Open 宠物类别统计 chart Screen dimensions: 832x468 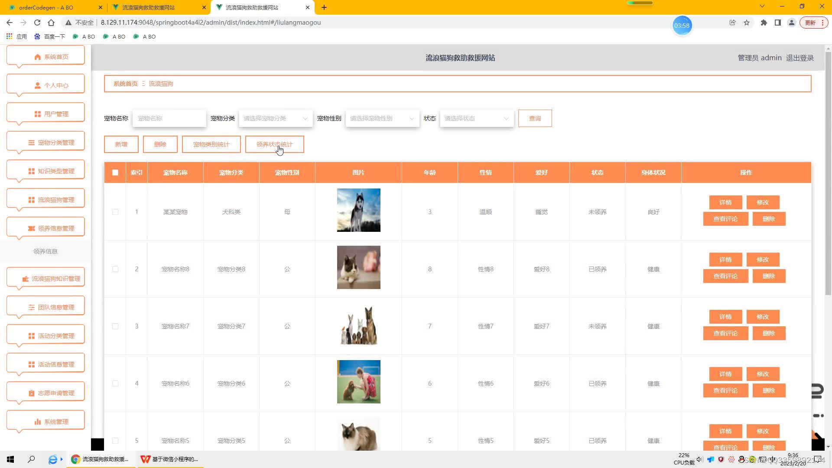[x=211, y=144]
